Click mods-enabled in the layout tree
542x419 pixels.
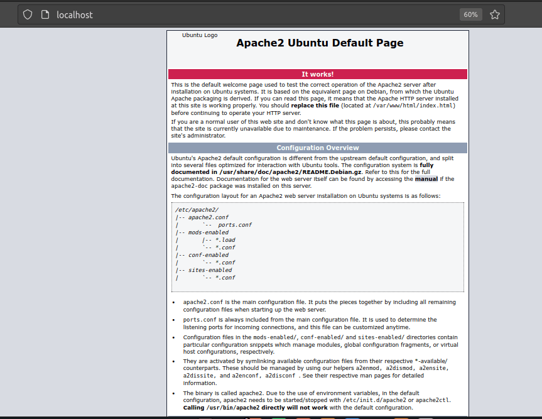click(208, 232)
